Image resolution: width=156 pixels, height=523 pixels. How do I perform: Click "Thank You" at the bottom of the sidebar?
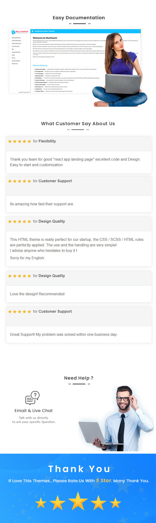(x=15, y=64)
